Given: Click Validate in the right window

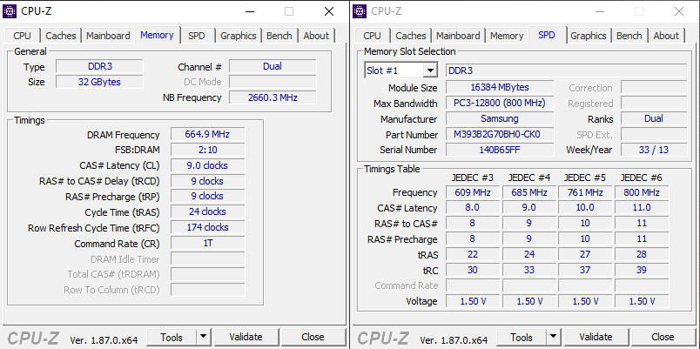Looking at the screenshot, I should tap(596, 337).
